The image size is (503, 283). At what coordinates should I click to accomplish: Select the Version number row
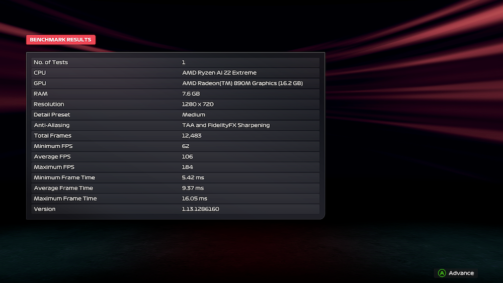175,209
